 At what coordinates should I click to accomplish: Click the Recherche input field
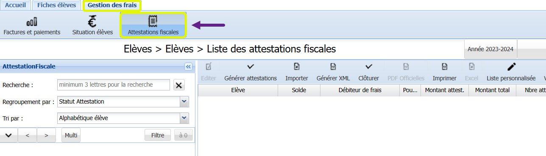114,85
